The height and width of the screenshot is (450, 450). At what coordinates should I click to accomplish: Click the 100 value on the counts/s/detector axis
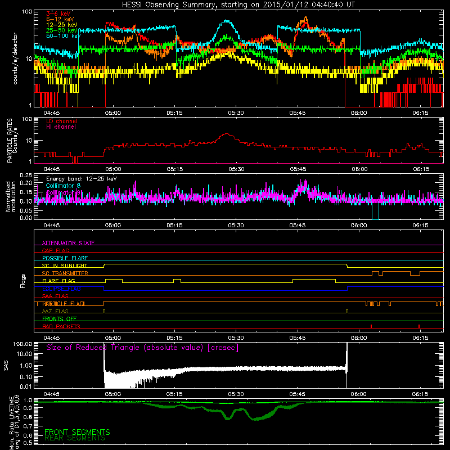tap(27, 12)
